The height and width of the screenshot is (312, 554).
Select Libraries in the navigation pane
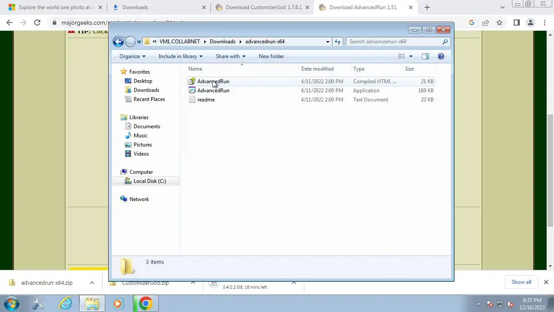click(139, 117)
